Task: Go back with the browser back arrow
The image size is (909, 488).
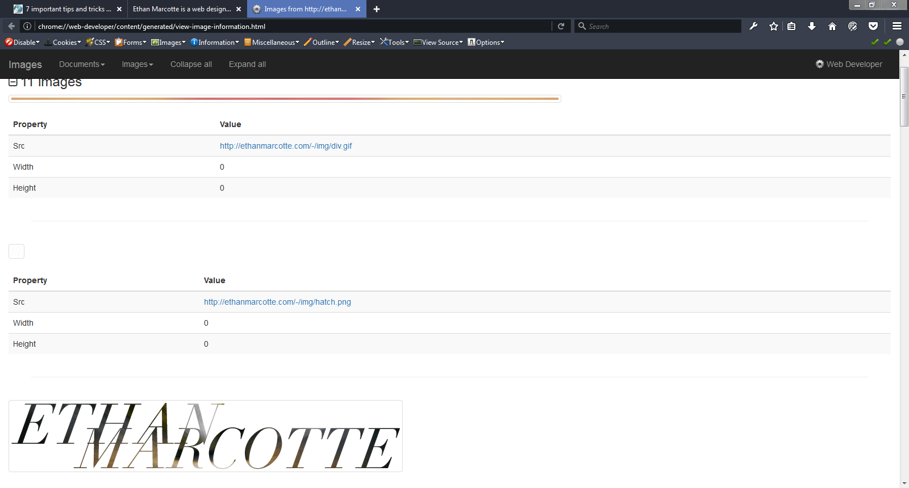Action: (x=11, y=26)
